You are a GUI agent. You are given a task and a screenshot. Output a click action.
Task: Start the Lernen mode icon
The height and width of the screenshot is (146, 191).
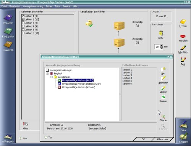(183, 23)
